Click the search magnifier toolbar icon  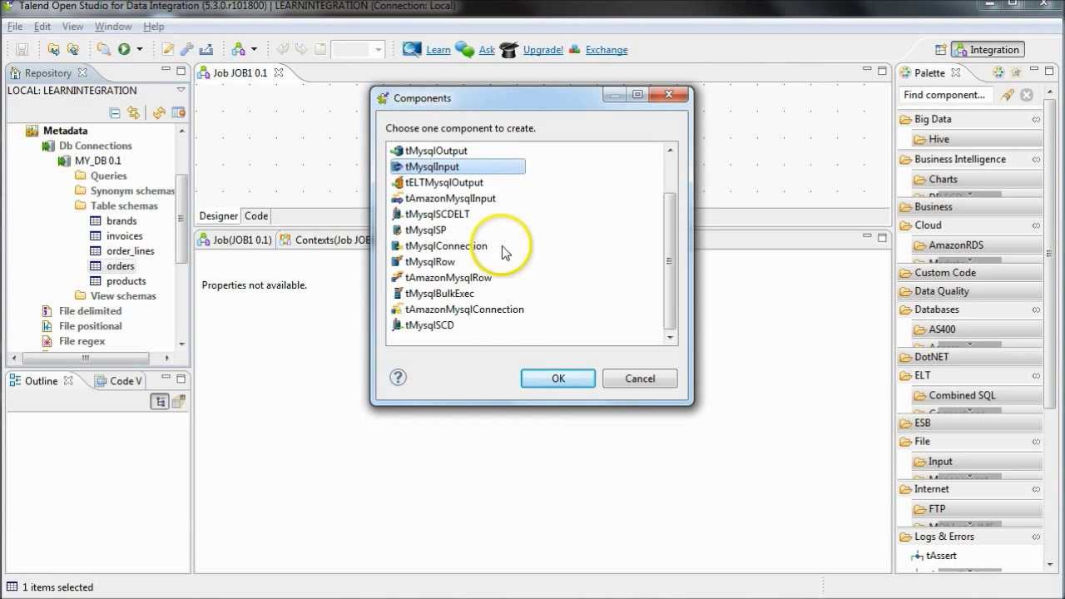pos(103,50)
